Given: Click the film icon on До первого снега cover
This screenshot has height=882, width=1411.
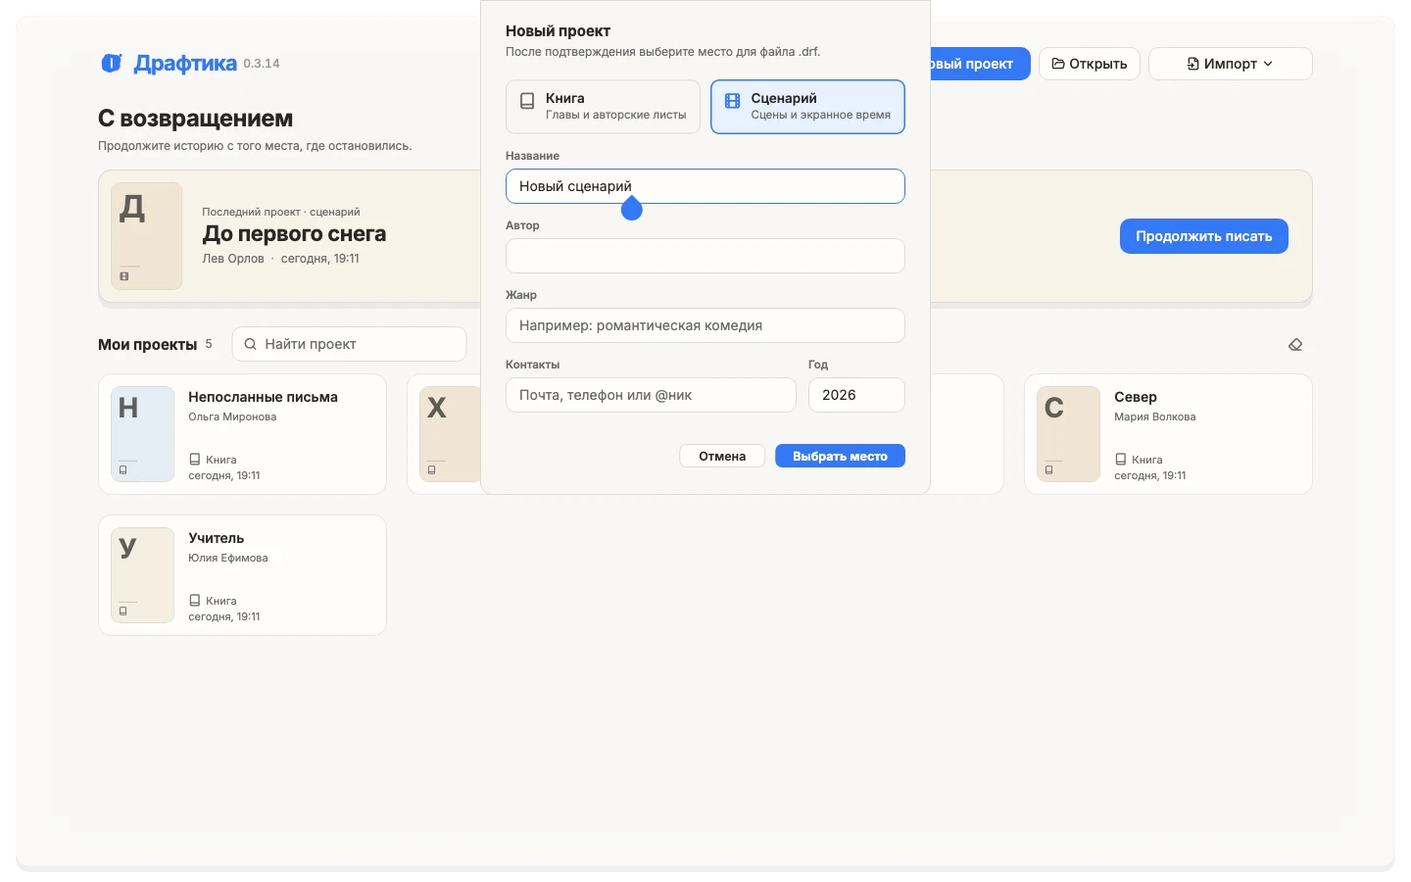Looking at the screenshot, I should click(x=124, y=276).
